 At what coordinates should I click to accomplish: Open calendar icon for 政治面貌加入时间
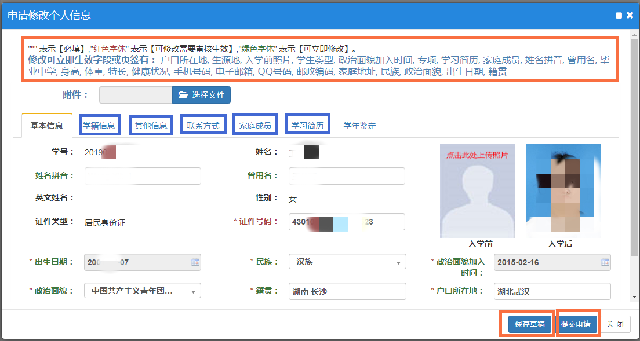click(x=605, y=262)
